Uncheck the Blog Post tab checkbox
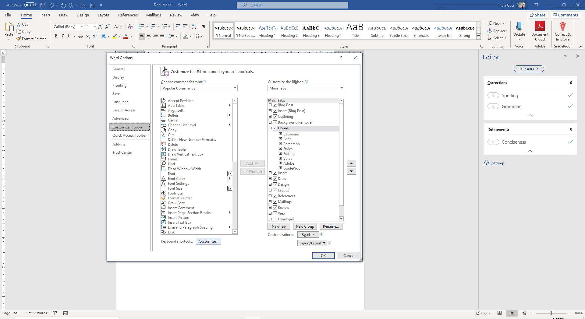Viewport: 585px width, 319px height. [x=275, y=105]
